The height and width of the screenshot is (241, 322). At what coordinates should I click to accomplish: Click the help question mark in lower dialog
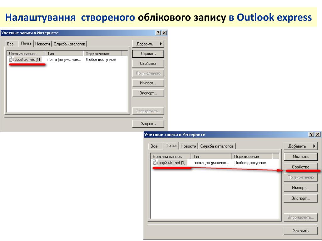[x=311, y=134]
